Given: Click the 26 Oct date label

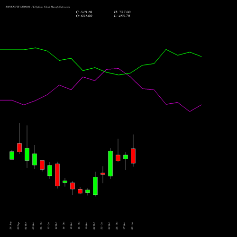Looking at the screenshot, I should [x=117, y=226].
